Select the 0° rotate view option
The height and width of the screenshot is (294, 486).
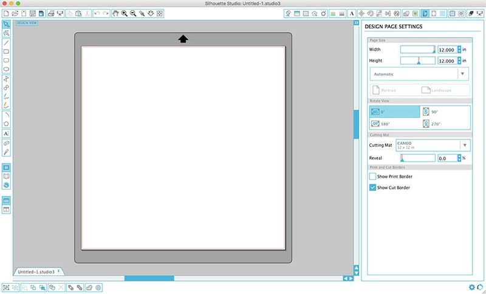394,112
